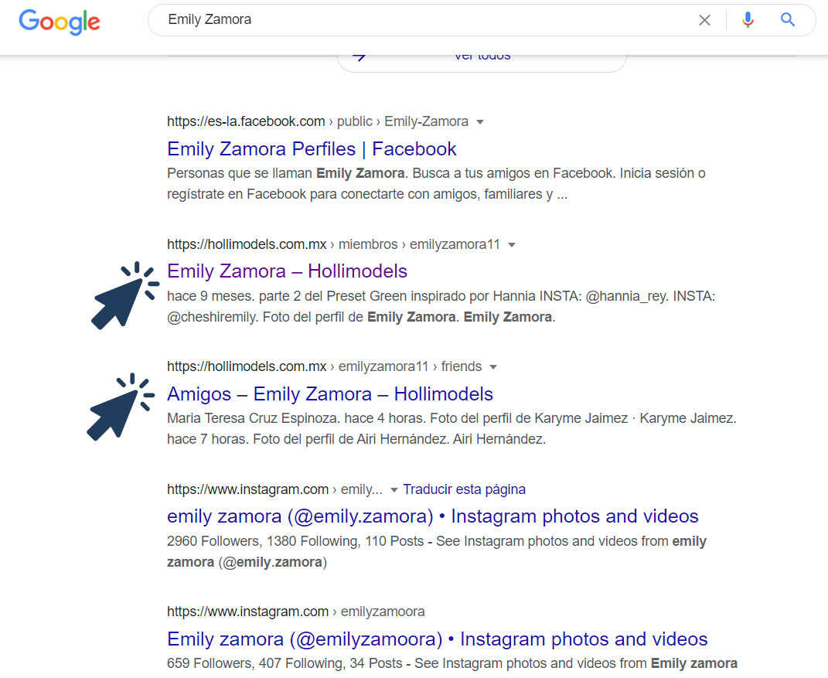Open Emily Zamora – Hollimodels result
828x678 pixels.
[288, 271]
